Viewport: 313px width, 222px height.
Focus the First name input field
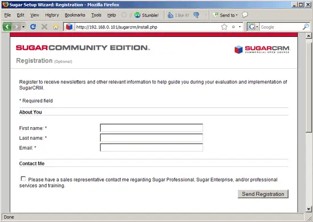click(151, 128)
